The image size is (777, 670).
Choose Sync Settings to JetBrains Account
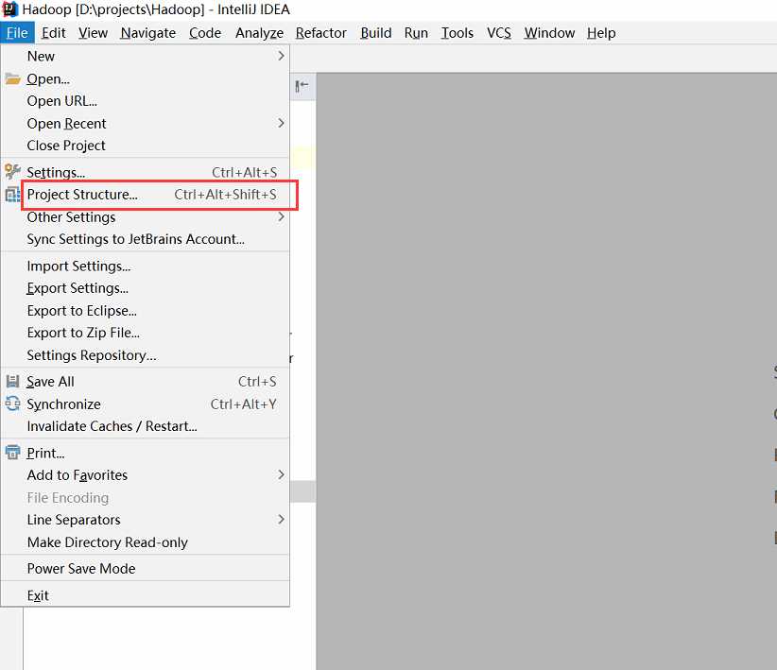tap(146, 239)
